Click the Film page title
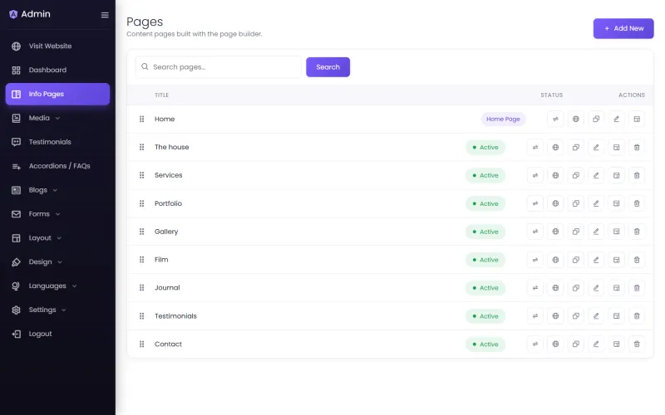Screen dimensions: 665x415 click(x=161, y=260)
